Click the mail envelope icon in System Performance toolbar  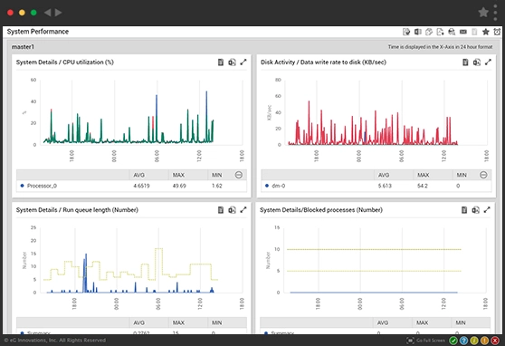point(463,32)
